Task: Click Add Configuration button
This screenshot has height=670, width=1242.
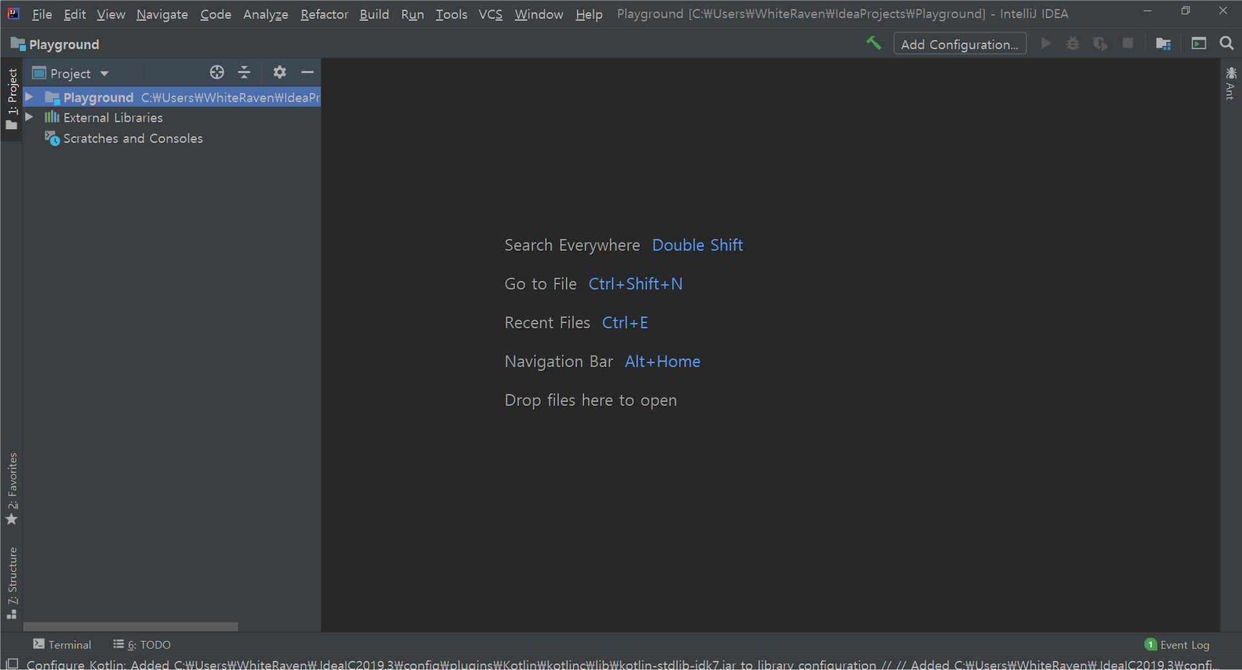Action: [x=959, y=44]
